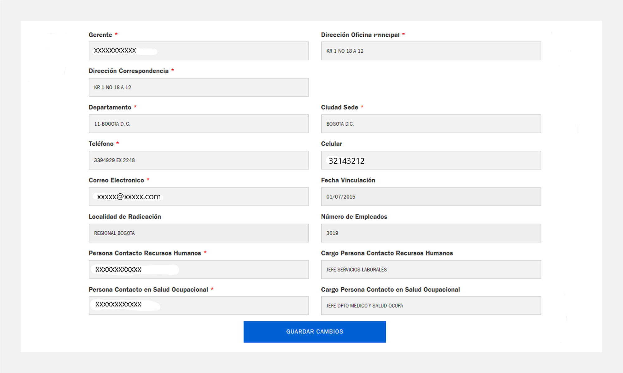Click the Persona Contacto en Salud Ocupacional field
623x373 pixels.
[199, 306]
